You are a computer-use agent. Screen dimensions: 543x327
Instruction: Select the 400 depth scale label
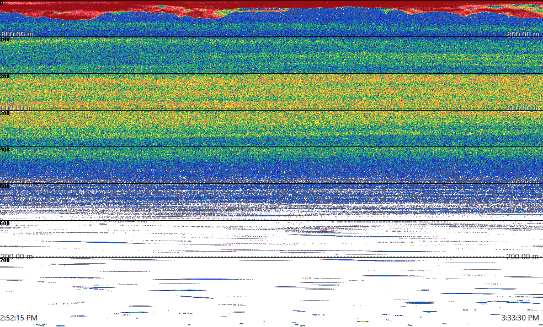click(x=5, y=150)
